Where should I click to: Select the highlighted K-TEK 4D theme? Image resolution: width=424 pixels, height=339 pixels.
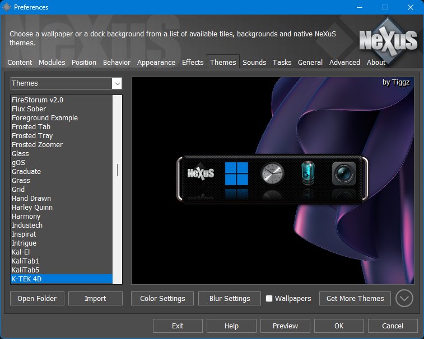[62, 279]
